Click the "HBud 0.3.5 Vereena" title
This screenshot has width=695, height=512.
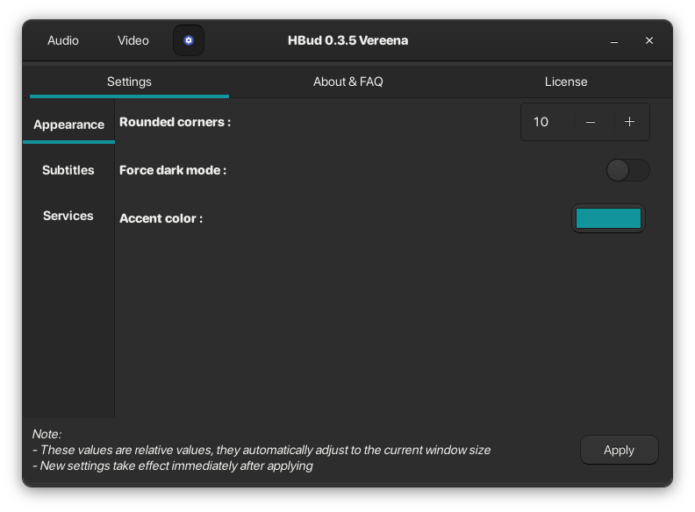pyautogui.click(x=348, y=40)
